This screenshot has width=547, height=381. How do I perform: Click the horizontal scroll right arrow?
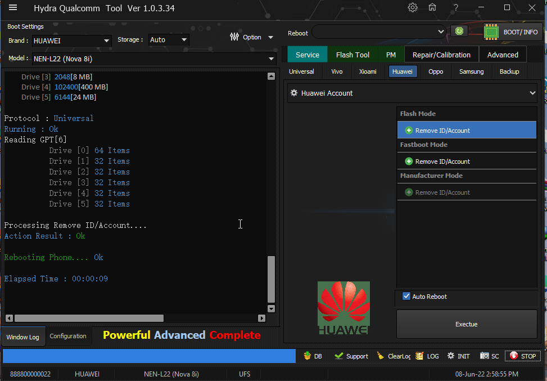click(261, 318)
